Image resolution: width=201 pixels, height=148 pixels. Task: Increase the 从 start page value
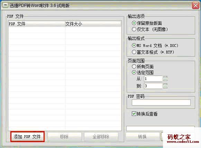click(165, 77)
